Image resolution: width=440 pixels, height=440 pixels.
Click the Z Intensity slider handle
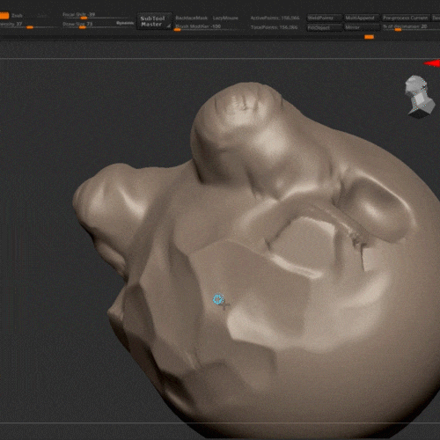click(30, 27)
